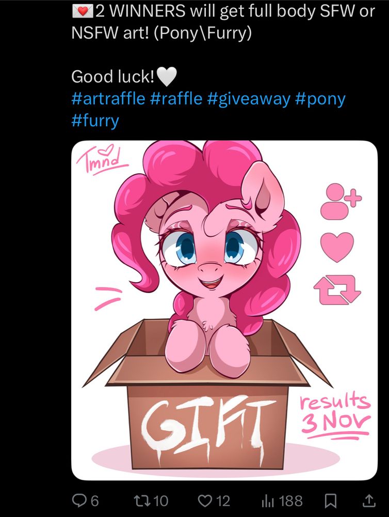Click the reply count 6
This screenshot has height=517, width=389.
point(94,501)
